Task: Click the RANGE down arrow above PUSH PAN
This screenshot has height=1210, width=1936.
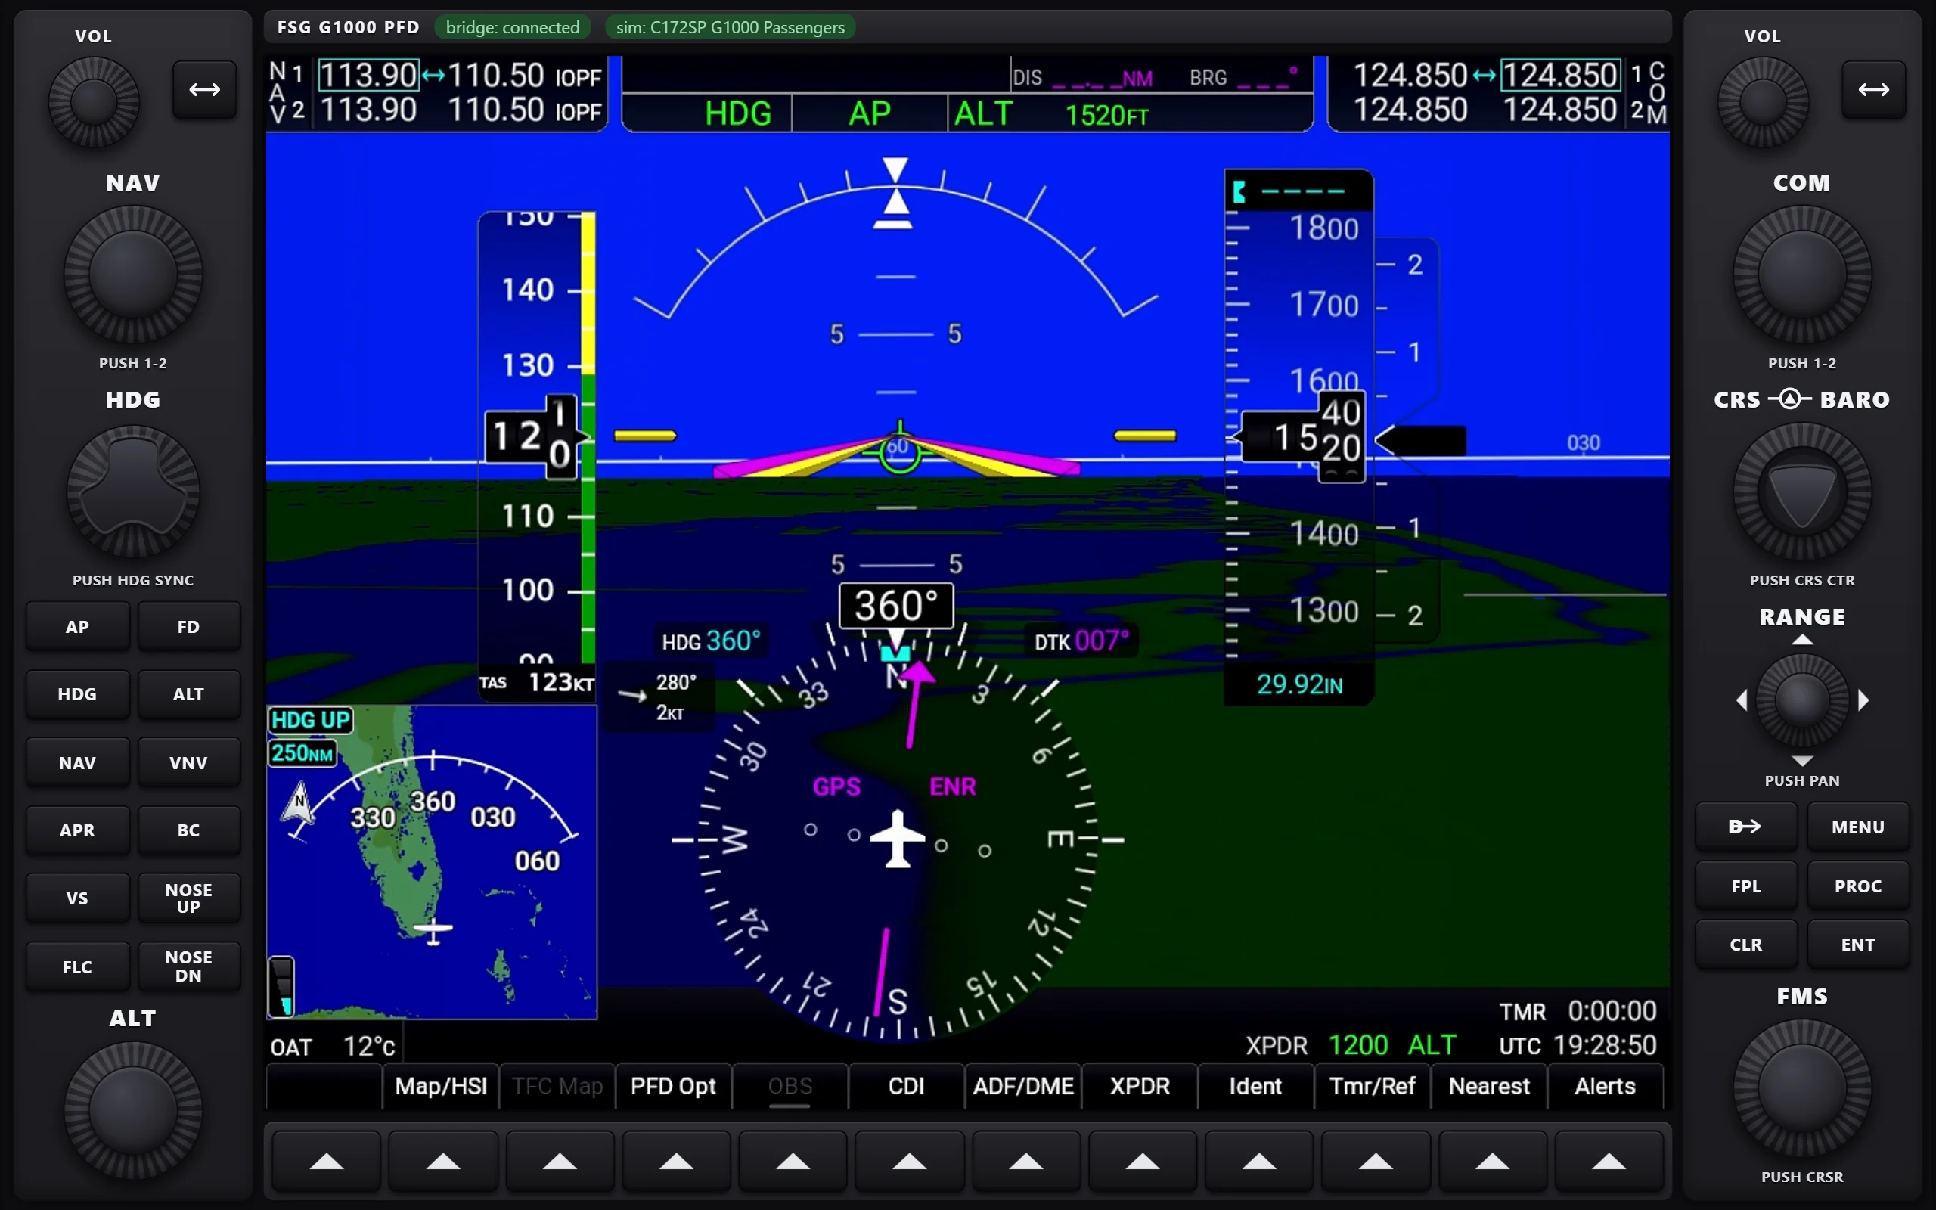Action: click(x=1801, y=760)
